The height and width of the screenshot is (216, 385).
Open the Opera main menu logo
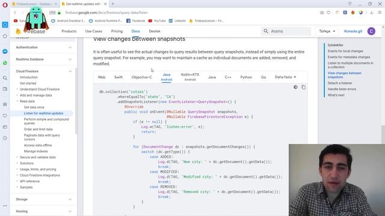[5, 5]
